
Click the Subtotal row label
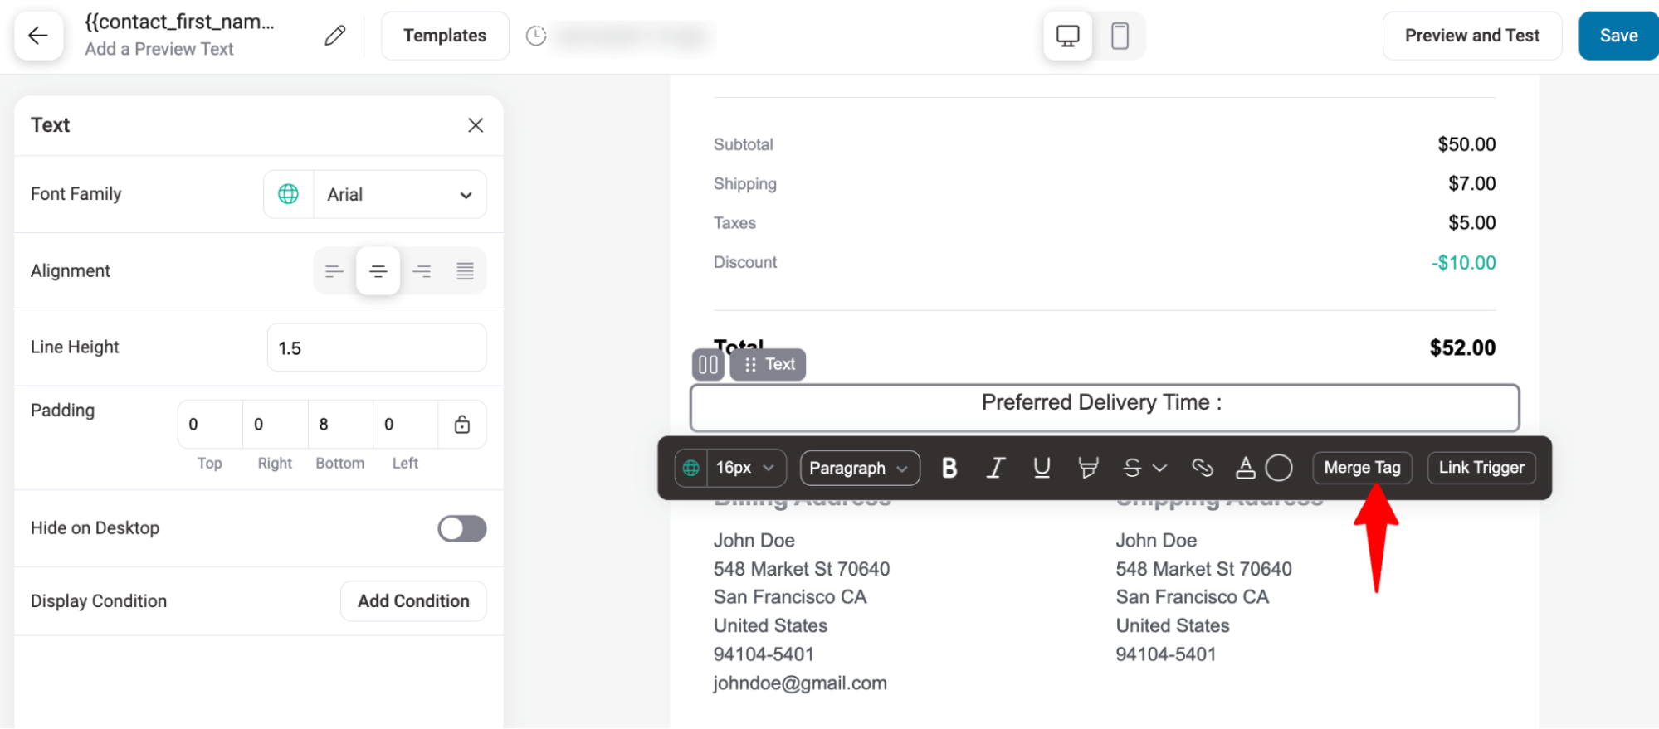(x=743, y=144)
